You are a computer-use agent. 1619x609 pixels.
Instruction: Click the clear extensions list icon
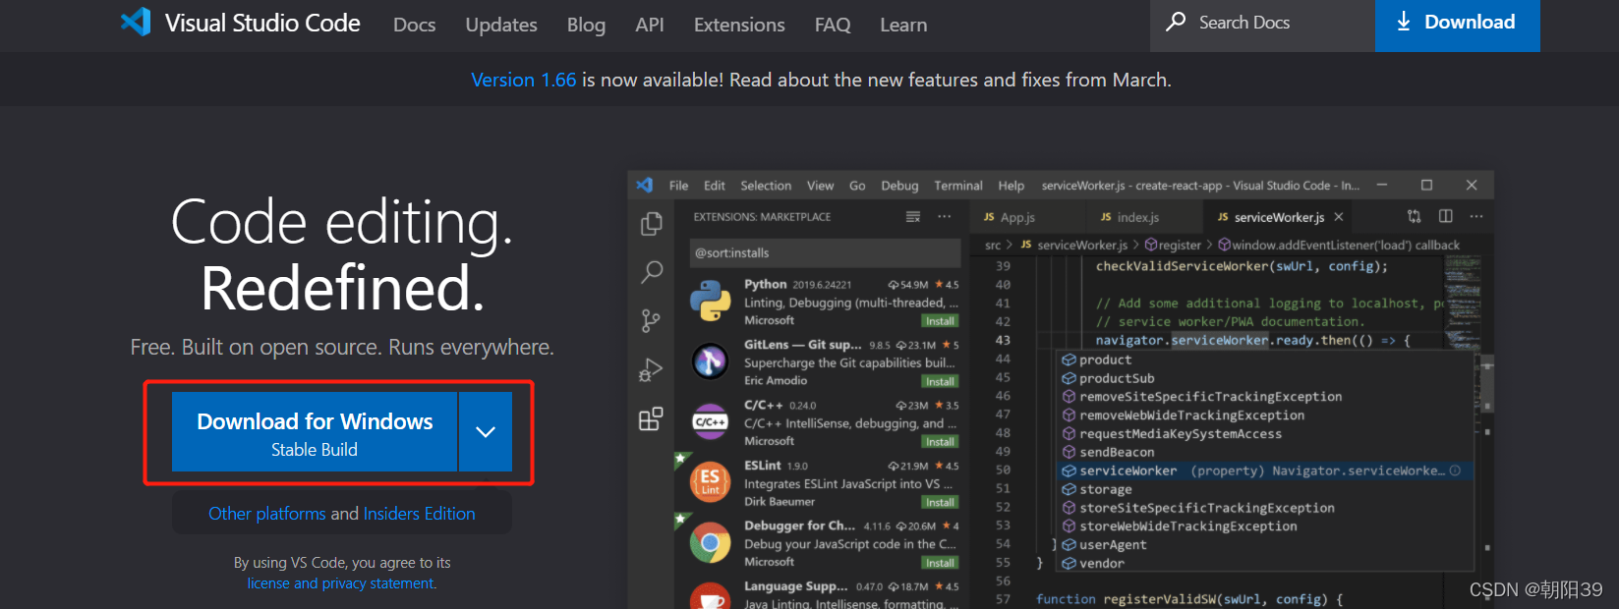click(x=913, y=216)
